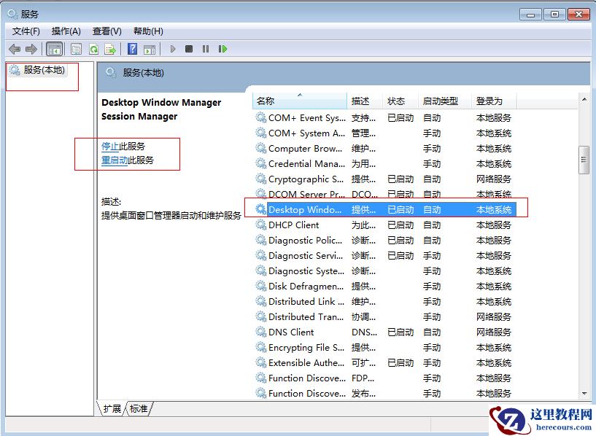
Task: Pause the service with the pause icon
Action: 205,49
